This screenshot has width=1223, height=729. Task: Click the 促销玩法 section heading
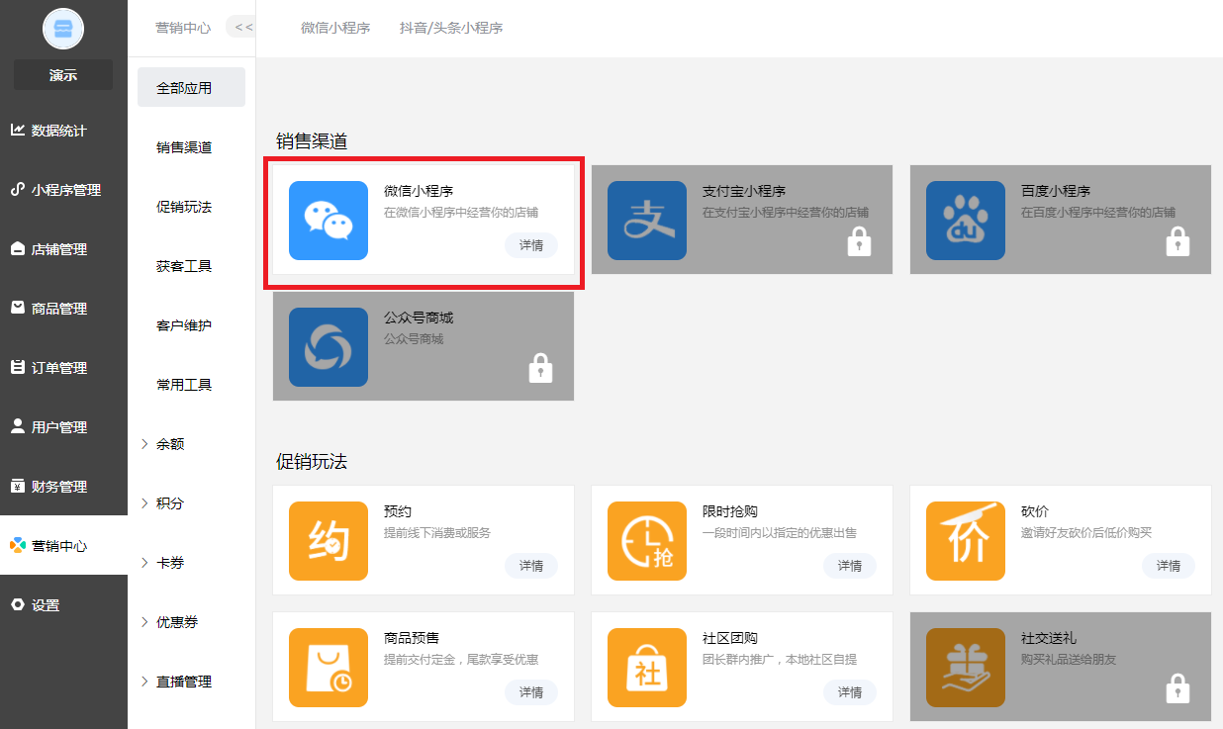point(312,462)
